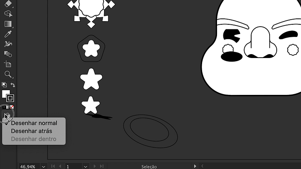Activate the Stroke color box
301x169 pixels.
(11, 98)
